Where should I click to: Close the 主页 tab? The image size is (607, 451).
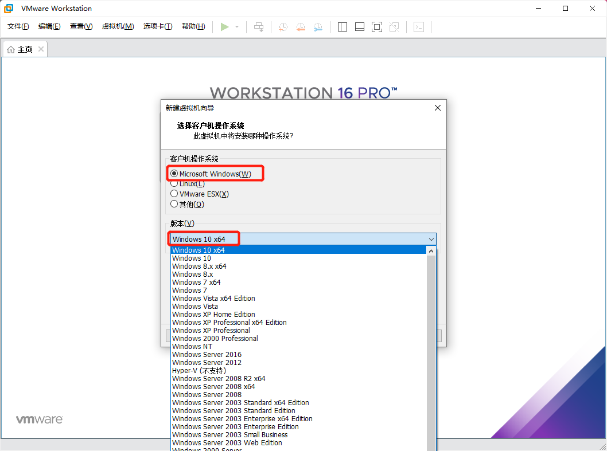tap(41, 49)
